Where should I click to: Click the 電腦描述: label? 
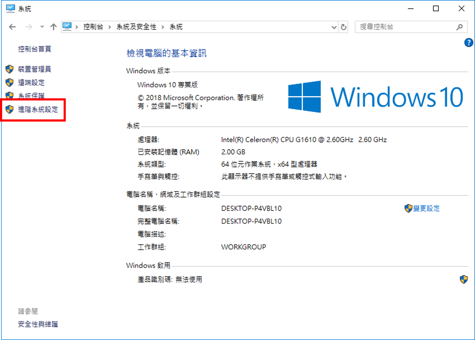click(152, 234)
